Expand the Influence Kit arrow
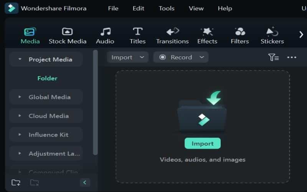 pos(20,134)
